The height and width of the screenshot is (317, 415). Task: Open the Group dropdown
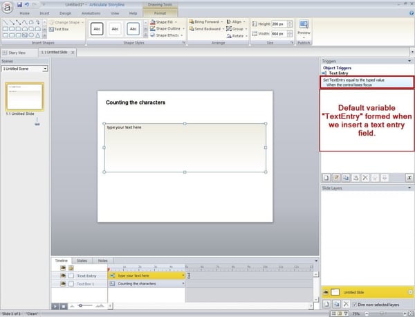pyautogui.click(x=237, y=28)
